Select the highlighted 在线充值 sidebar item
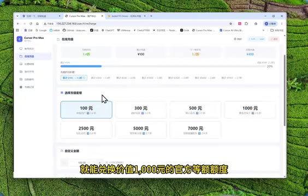308x196 pixels. pos(33,57)
